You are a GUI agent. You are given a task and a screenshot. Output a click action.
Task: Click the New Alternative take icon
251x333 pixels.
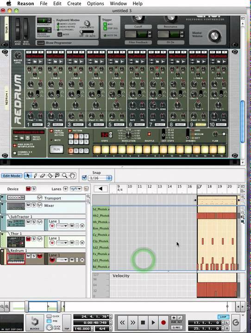[x=180, y=318]
